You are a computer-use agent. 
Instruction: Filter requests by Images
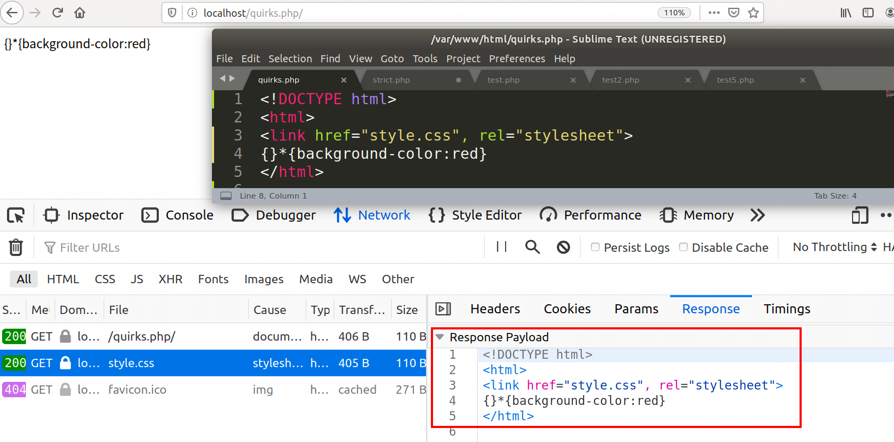[x=264, y=279]
